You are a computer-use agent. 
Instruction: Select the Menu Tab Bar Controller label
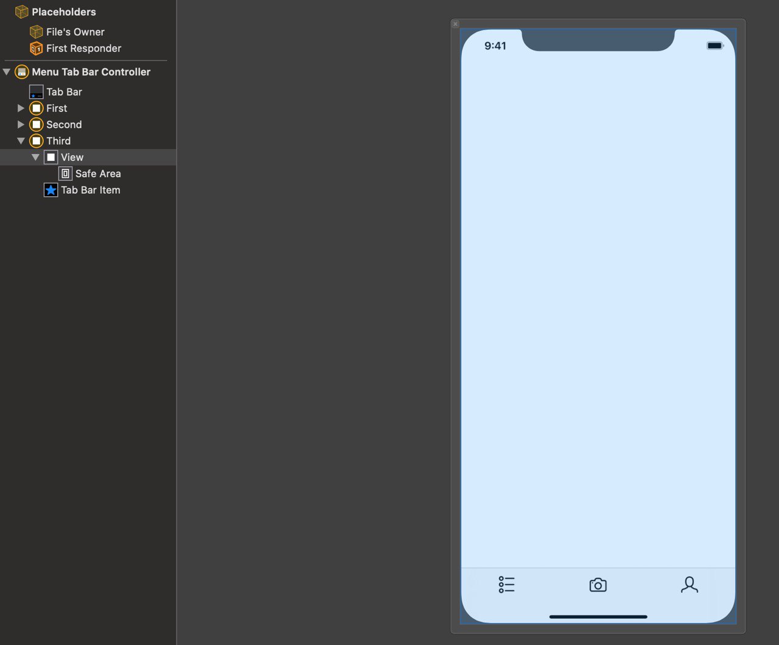91,72
